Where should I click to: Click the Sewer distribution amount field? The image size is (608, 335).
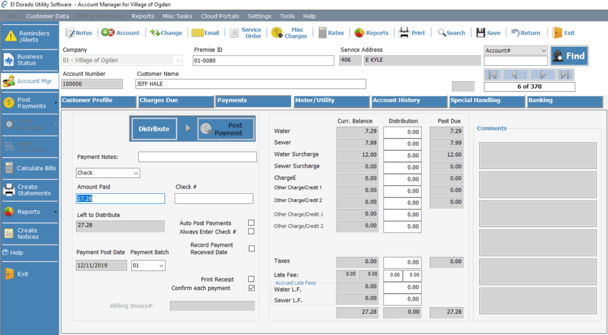[x=402, y=143]
